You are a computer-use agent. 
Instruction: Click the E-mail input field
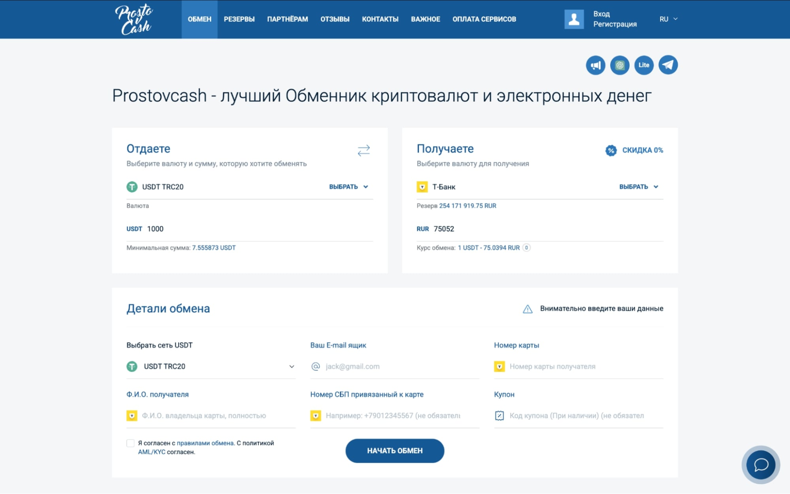click(x=394, y=366)
